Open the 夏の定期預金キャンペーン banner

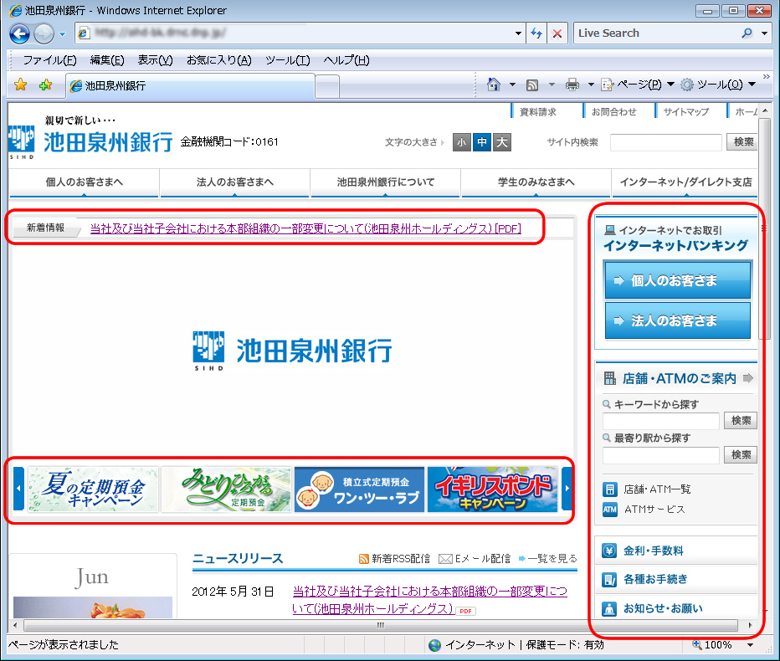93,489
